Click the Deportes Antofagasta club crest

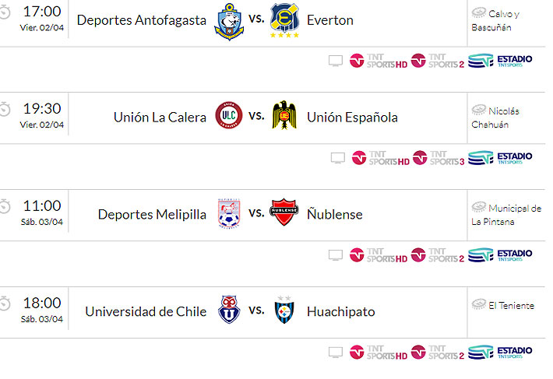tap(229, 21)
